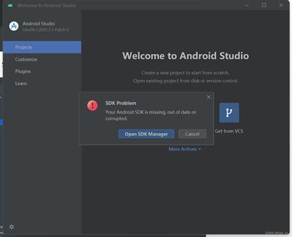
Task: Click the Android icon in title bar
Action: 10,6
